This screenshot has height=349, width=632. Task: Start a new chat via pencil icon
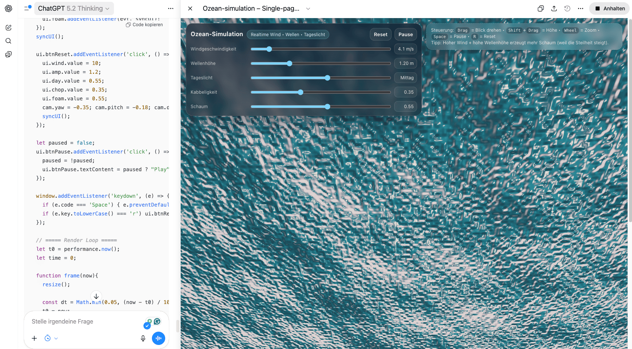coord(8,28)
